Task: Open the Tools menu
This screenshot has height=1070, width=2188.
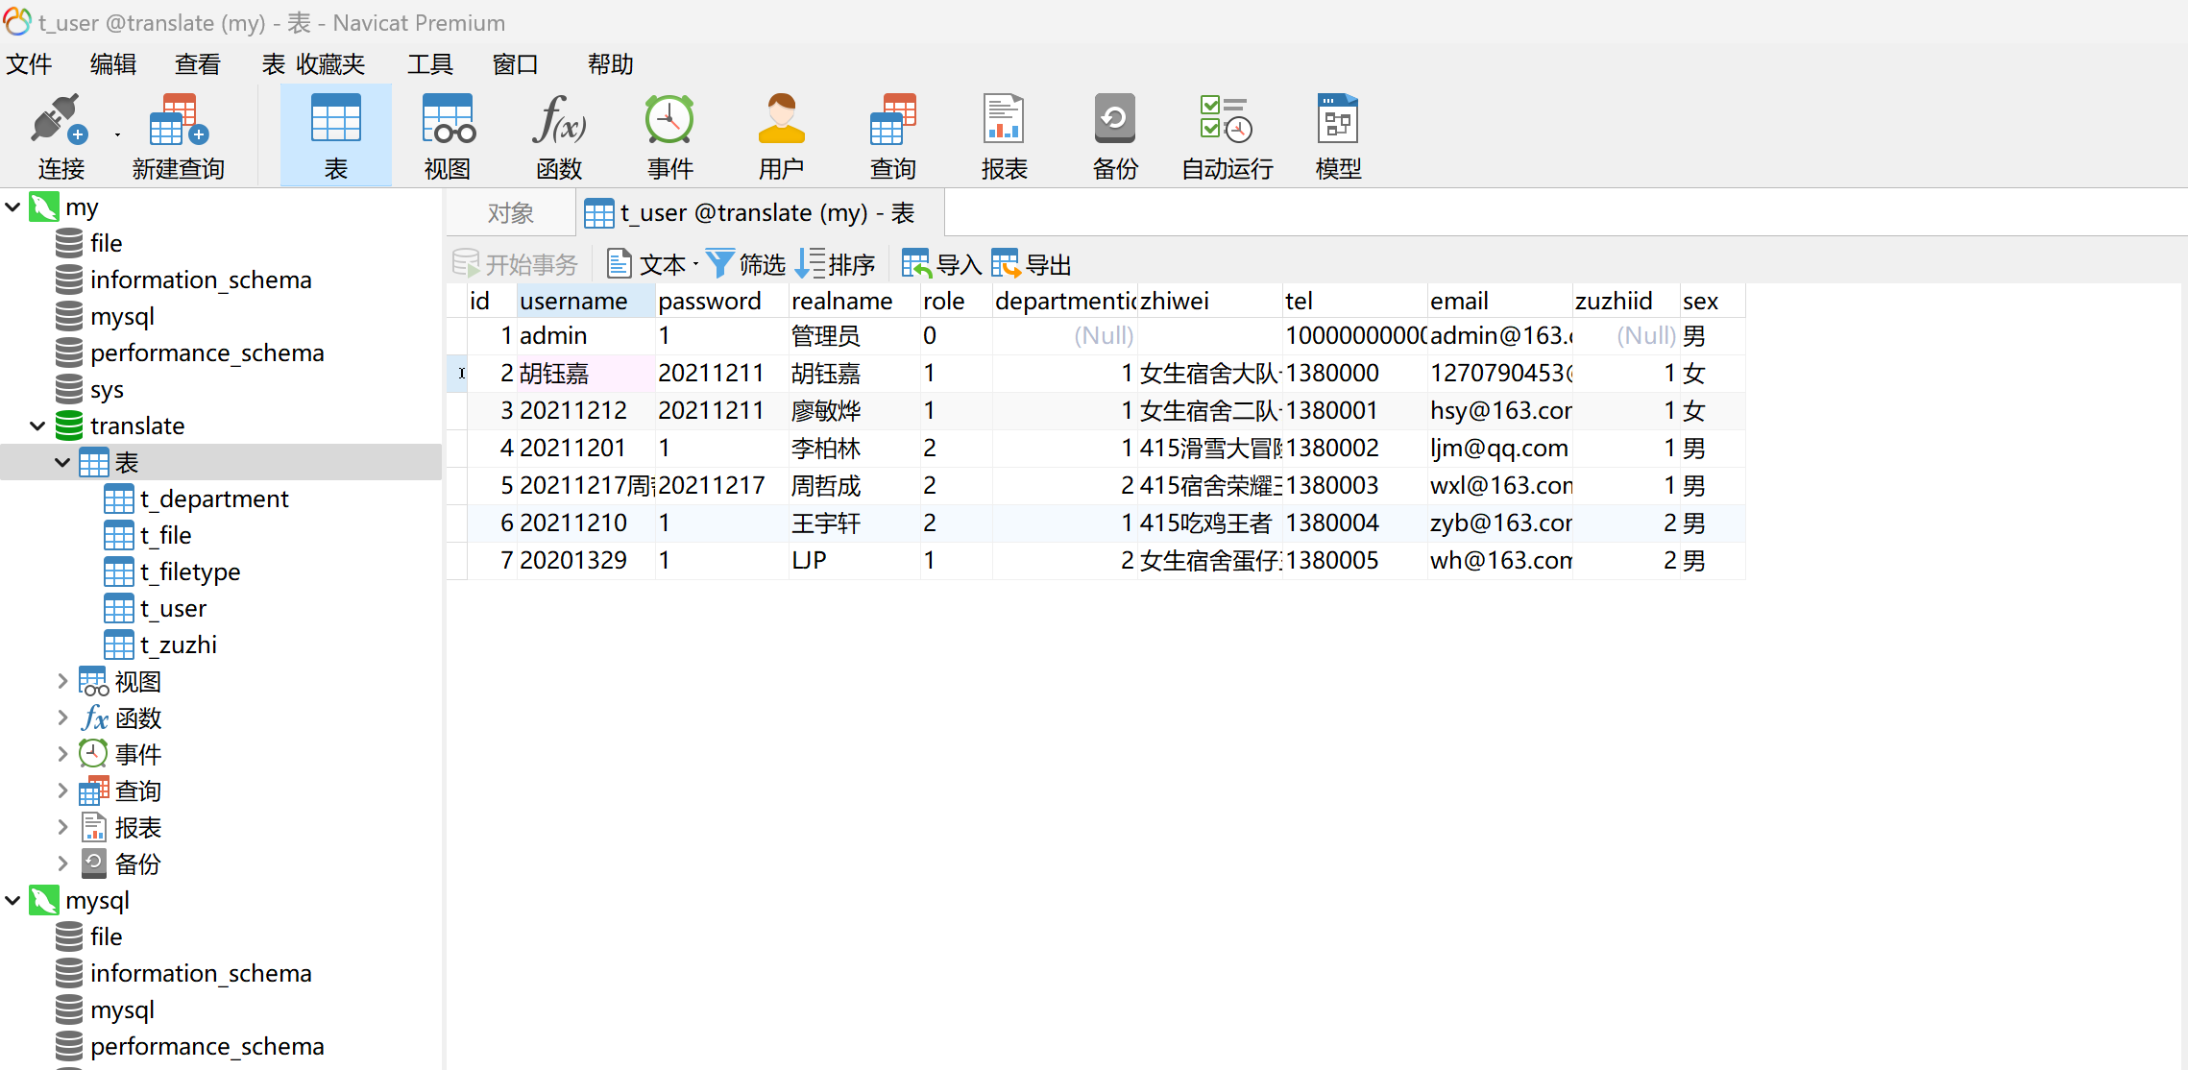Action: [x=429, y=64]
